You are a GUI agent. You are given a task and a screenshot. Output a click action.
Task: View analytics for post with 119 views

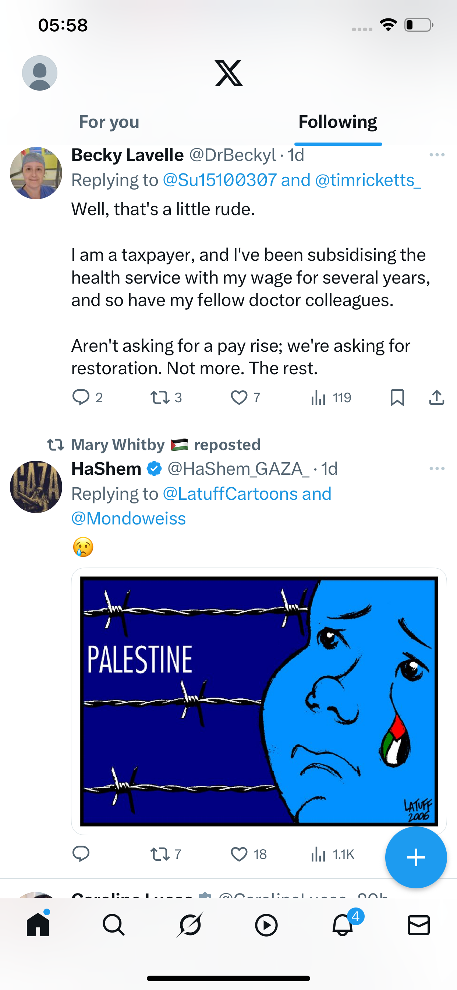point(331,397)
